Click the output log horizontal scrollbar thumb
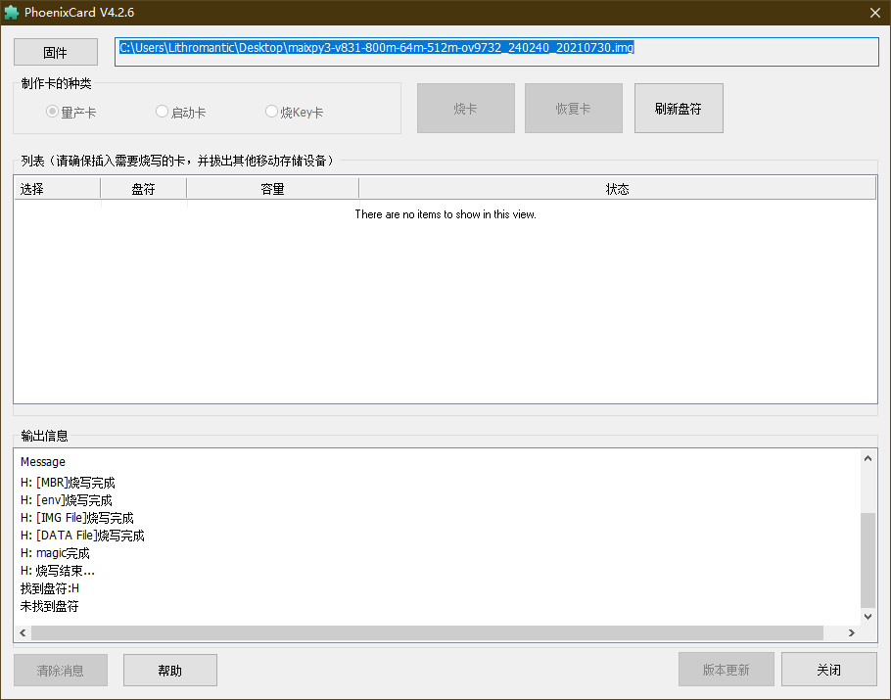 click(427, 633)
